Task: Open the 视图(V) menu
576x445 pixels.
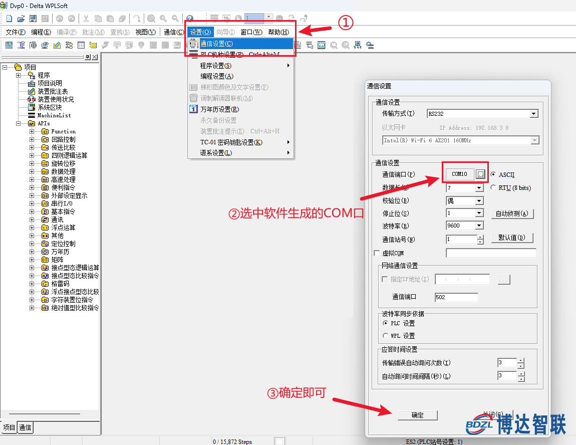Action: [145, 32]
